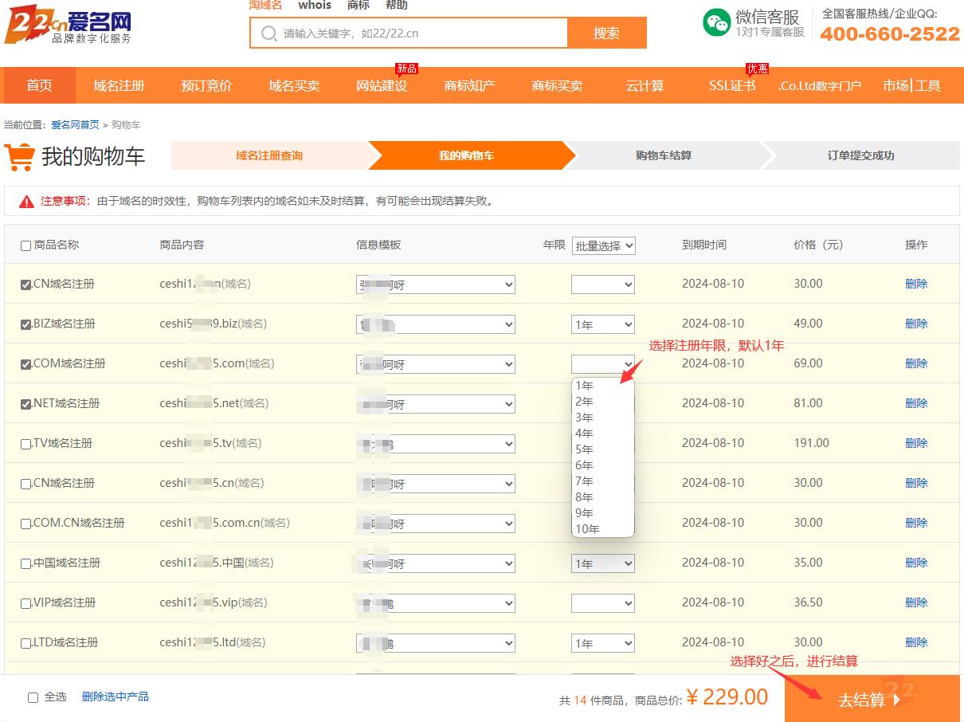This screenshot has width=964, height=722.
Task: Go to the SSL证书 menu item
Action: click(731, 85)
